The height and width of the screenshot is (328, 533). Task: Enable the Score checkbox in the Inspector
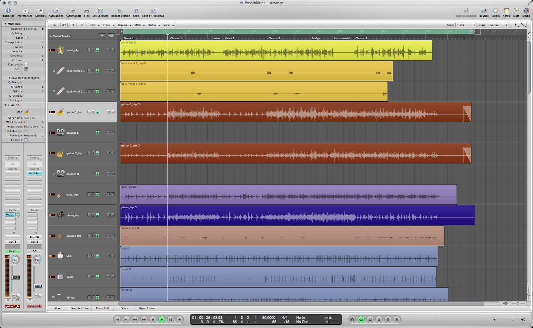tap(26, 69)
